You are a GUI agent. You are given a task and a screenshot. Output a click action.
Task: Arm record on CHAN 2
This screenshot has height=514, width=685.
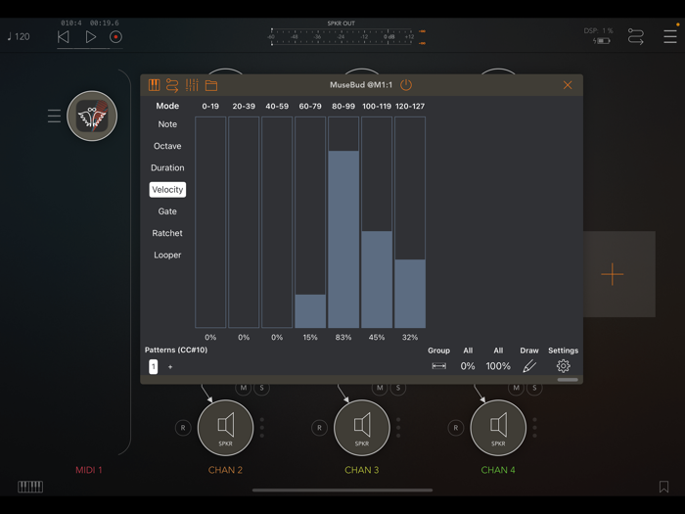tap(183, 428)
